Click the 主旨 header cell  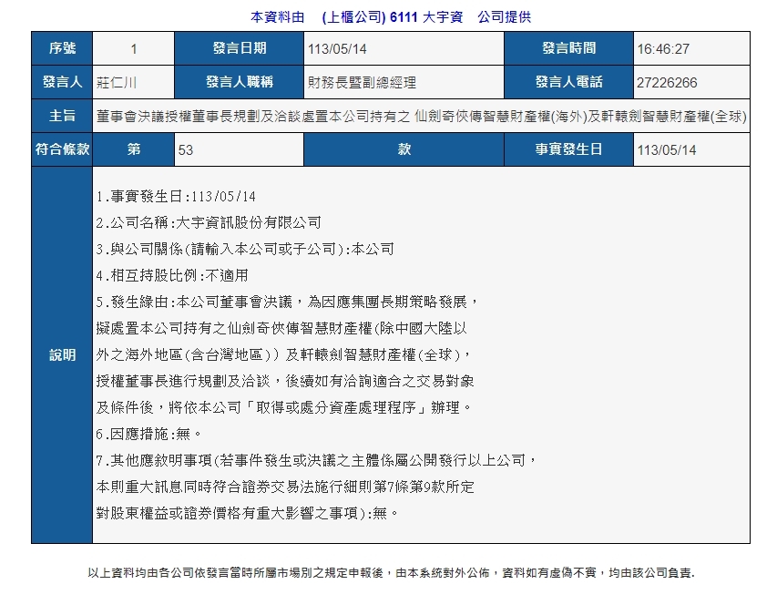[62, 116]
